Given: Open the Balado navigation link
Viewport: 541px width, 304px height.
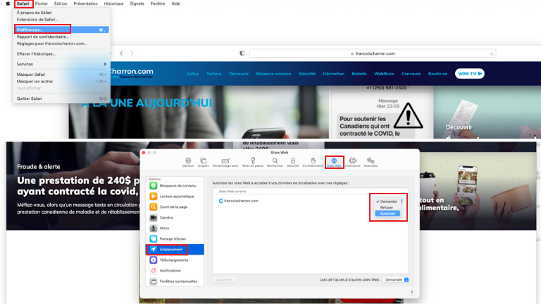Looking at the screenshot, I should 359,74.
